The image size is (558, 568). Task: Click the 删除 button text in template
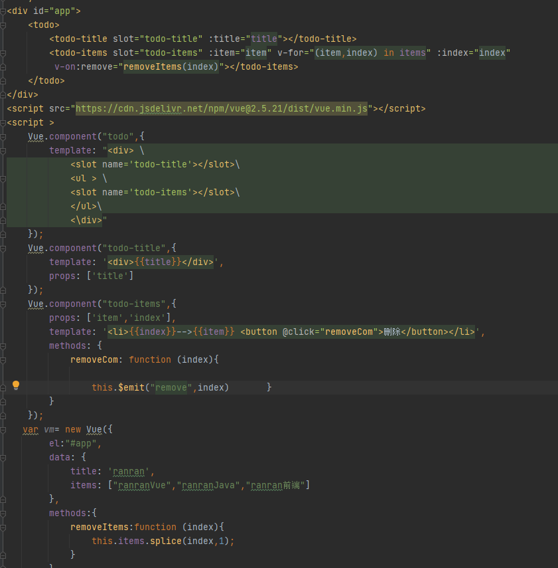[392, 331]
